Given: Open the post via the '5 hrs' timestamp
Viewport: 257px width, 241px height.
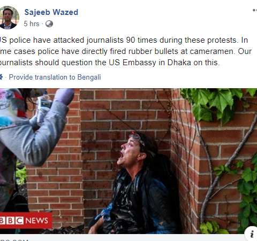Looking at the screenshot, I should pos(32,24).
